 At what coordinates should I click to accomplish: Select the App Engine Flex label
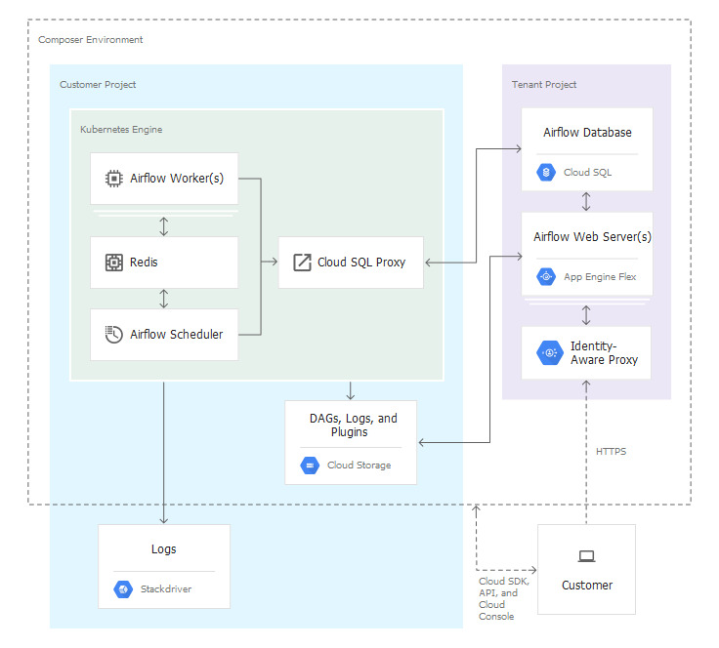[600, 276]
